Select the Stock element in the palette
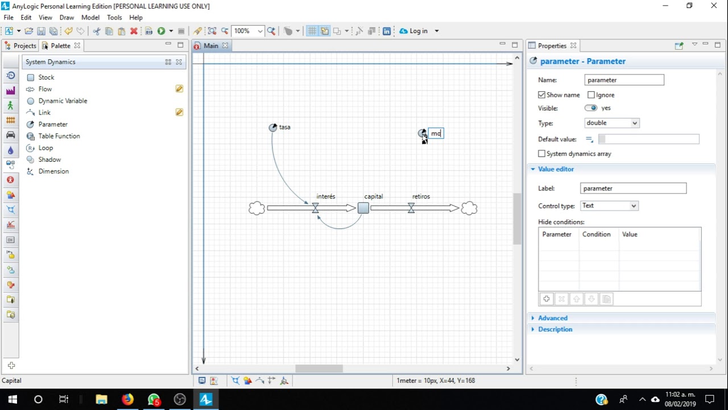Screen dimensions: 728x410 [45, 77]
